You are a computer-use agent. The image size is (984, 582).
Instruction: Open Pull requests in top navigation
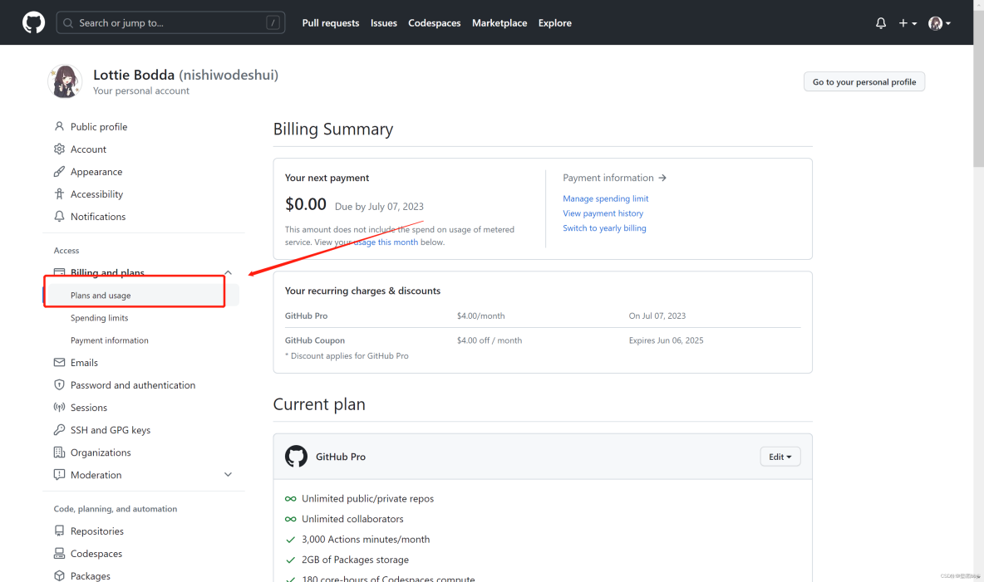tap(331, 23)
